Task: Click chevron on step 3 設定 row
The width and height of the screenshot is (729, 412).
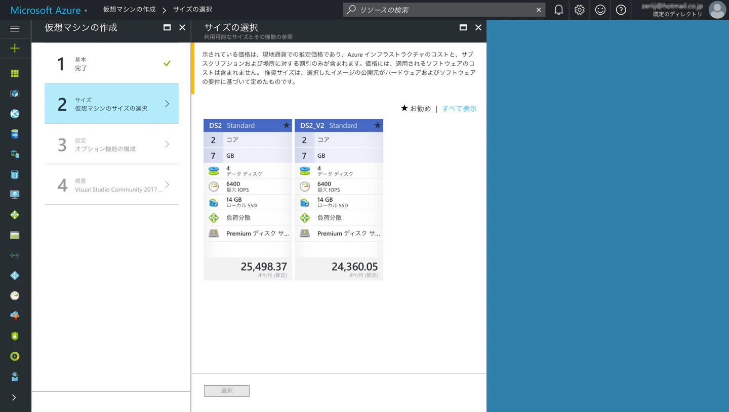Action: click(167, 144)
